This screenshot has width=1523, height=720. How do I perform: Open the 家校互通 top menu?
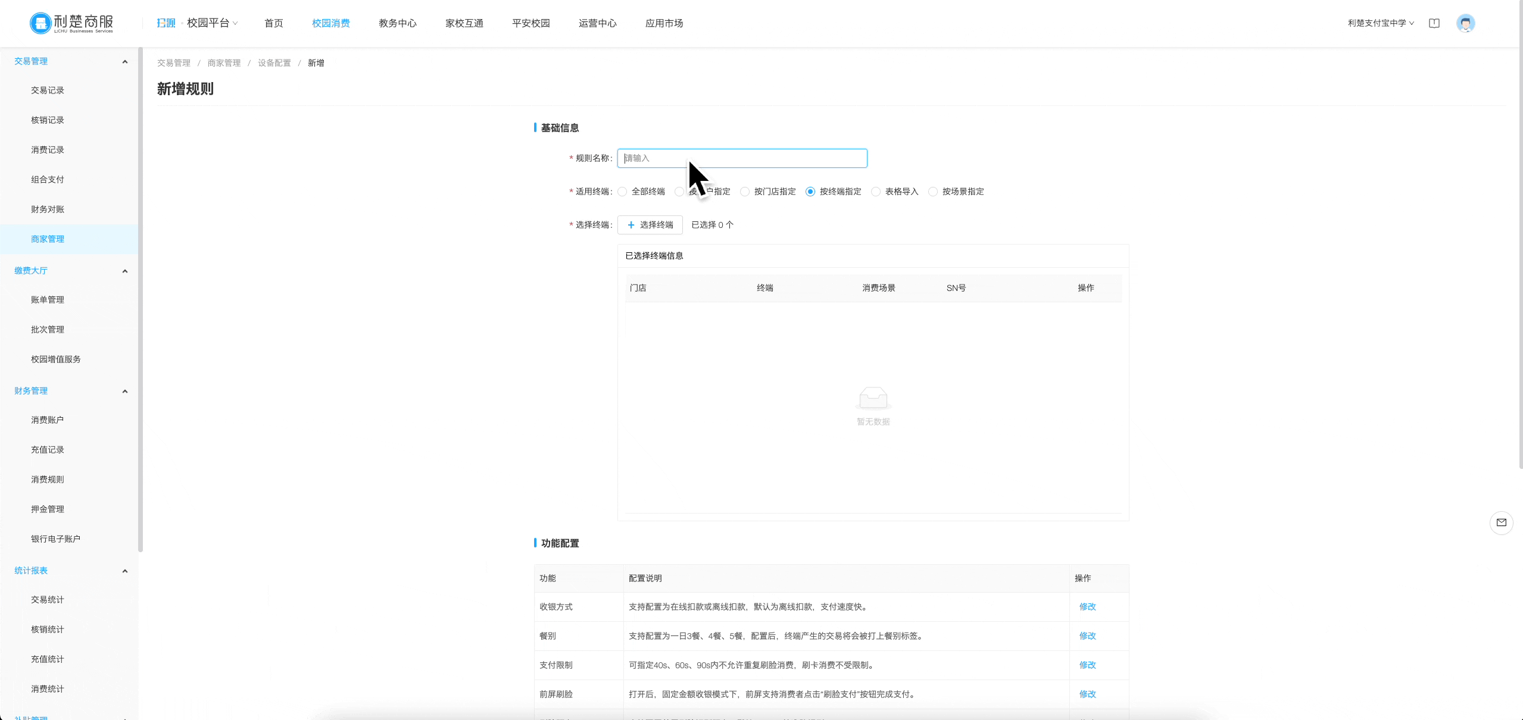(x=464, y=23)
